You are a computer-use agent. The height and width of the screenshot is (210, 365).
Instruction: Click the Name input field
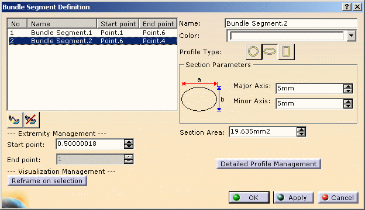tap(291, 23)
